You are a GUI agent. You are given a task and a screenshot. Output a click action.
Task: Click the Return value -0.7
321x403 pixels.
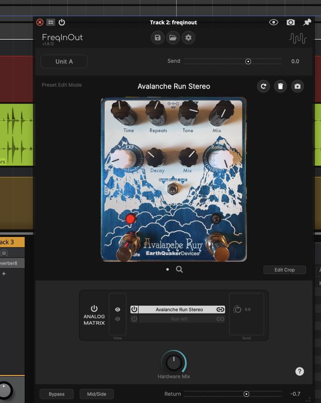pos(295,394)
